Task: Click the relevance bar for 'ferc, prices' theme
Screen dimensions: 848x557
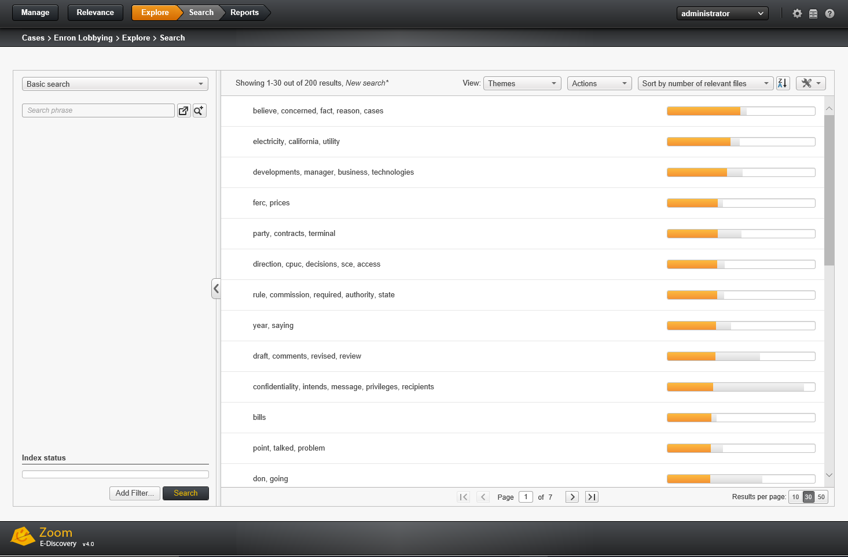Action: (x=741, y=202)
